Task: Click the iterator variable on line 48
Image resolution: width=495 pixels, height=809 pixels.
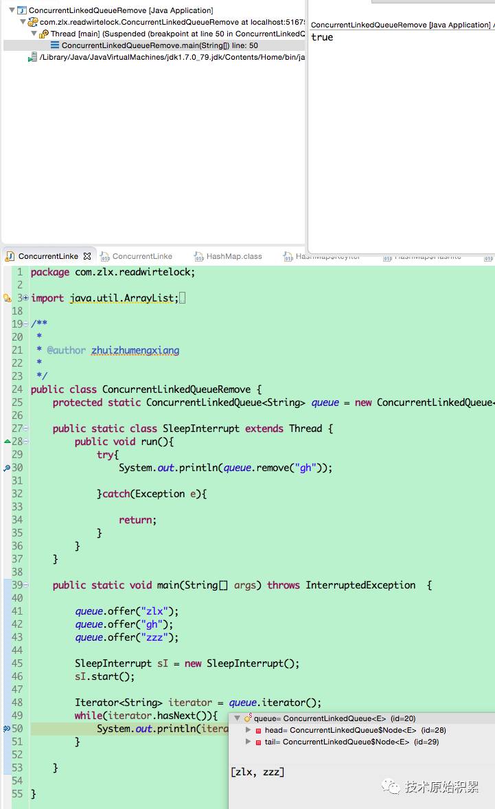Action: click(x=189, y=703)
